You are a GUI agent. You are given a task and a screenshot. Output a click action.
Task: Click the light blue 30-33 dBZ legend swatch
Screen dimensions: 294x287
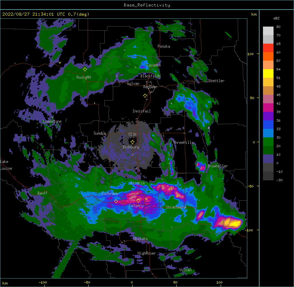point(268,133)
